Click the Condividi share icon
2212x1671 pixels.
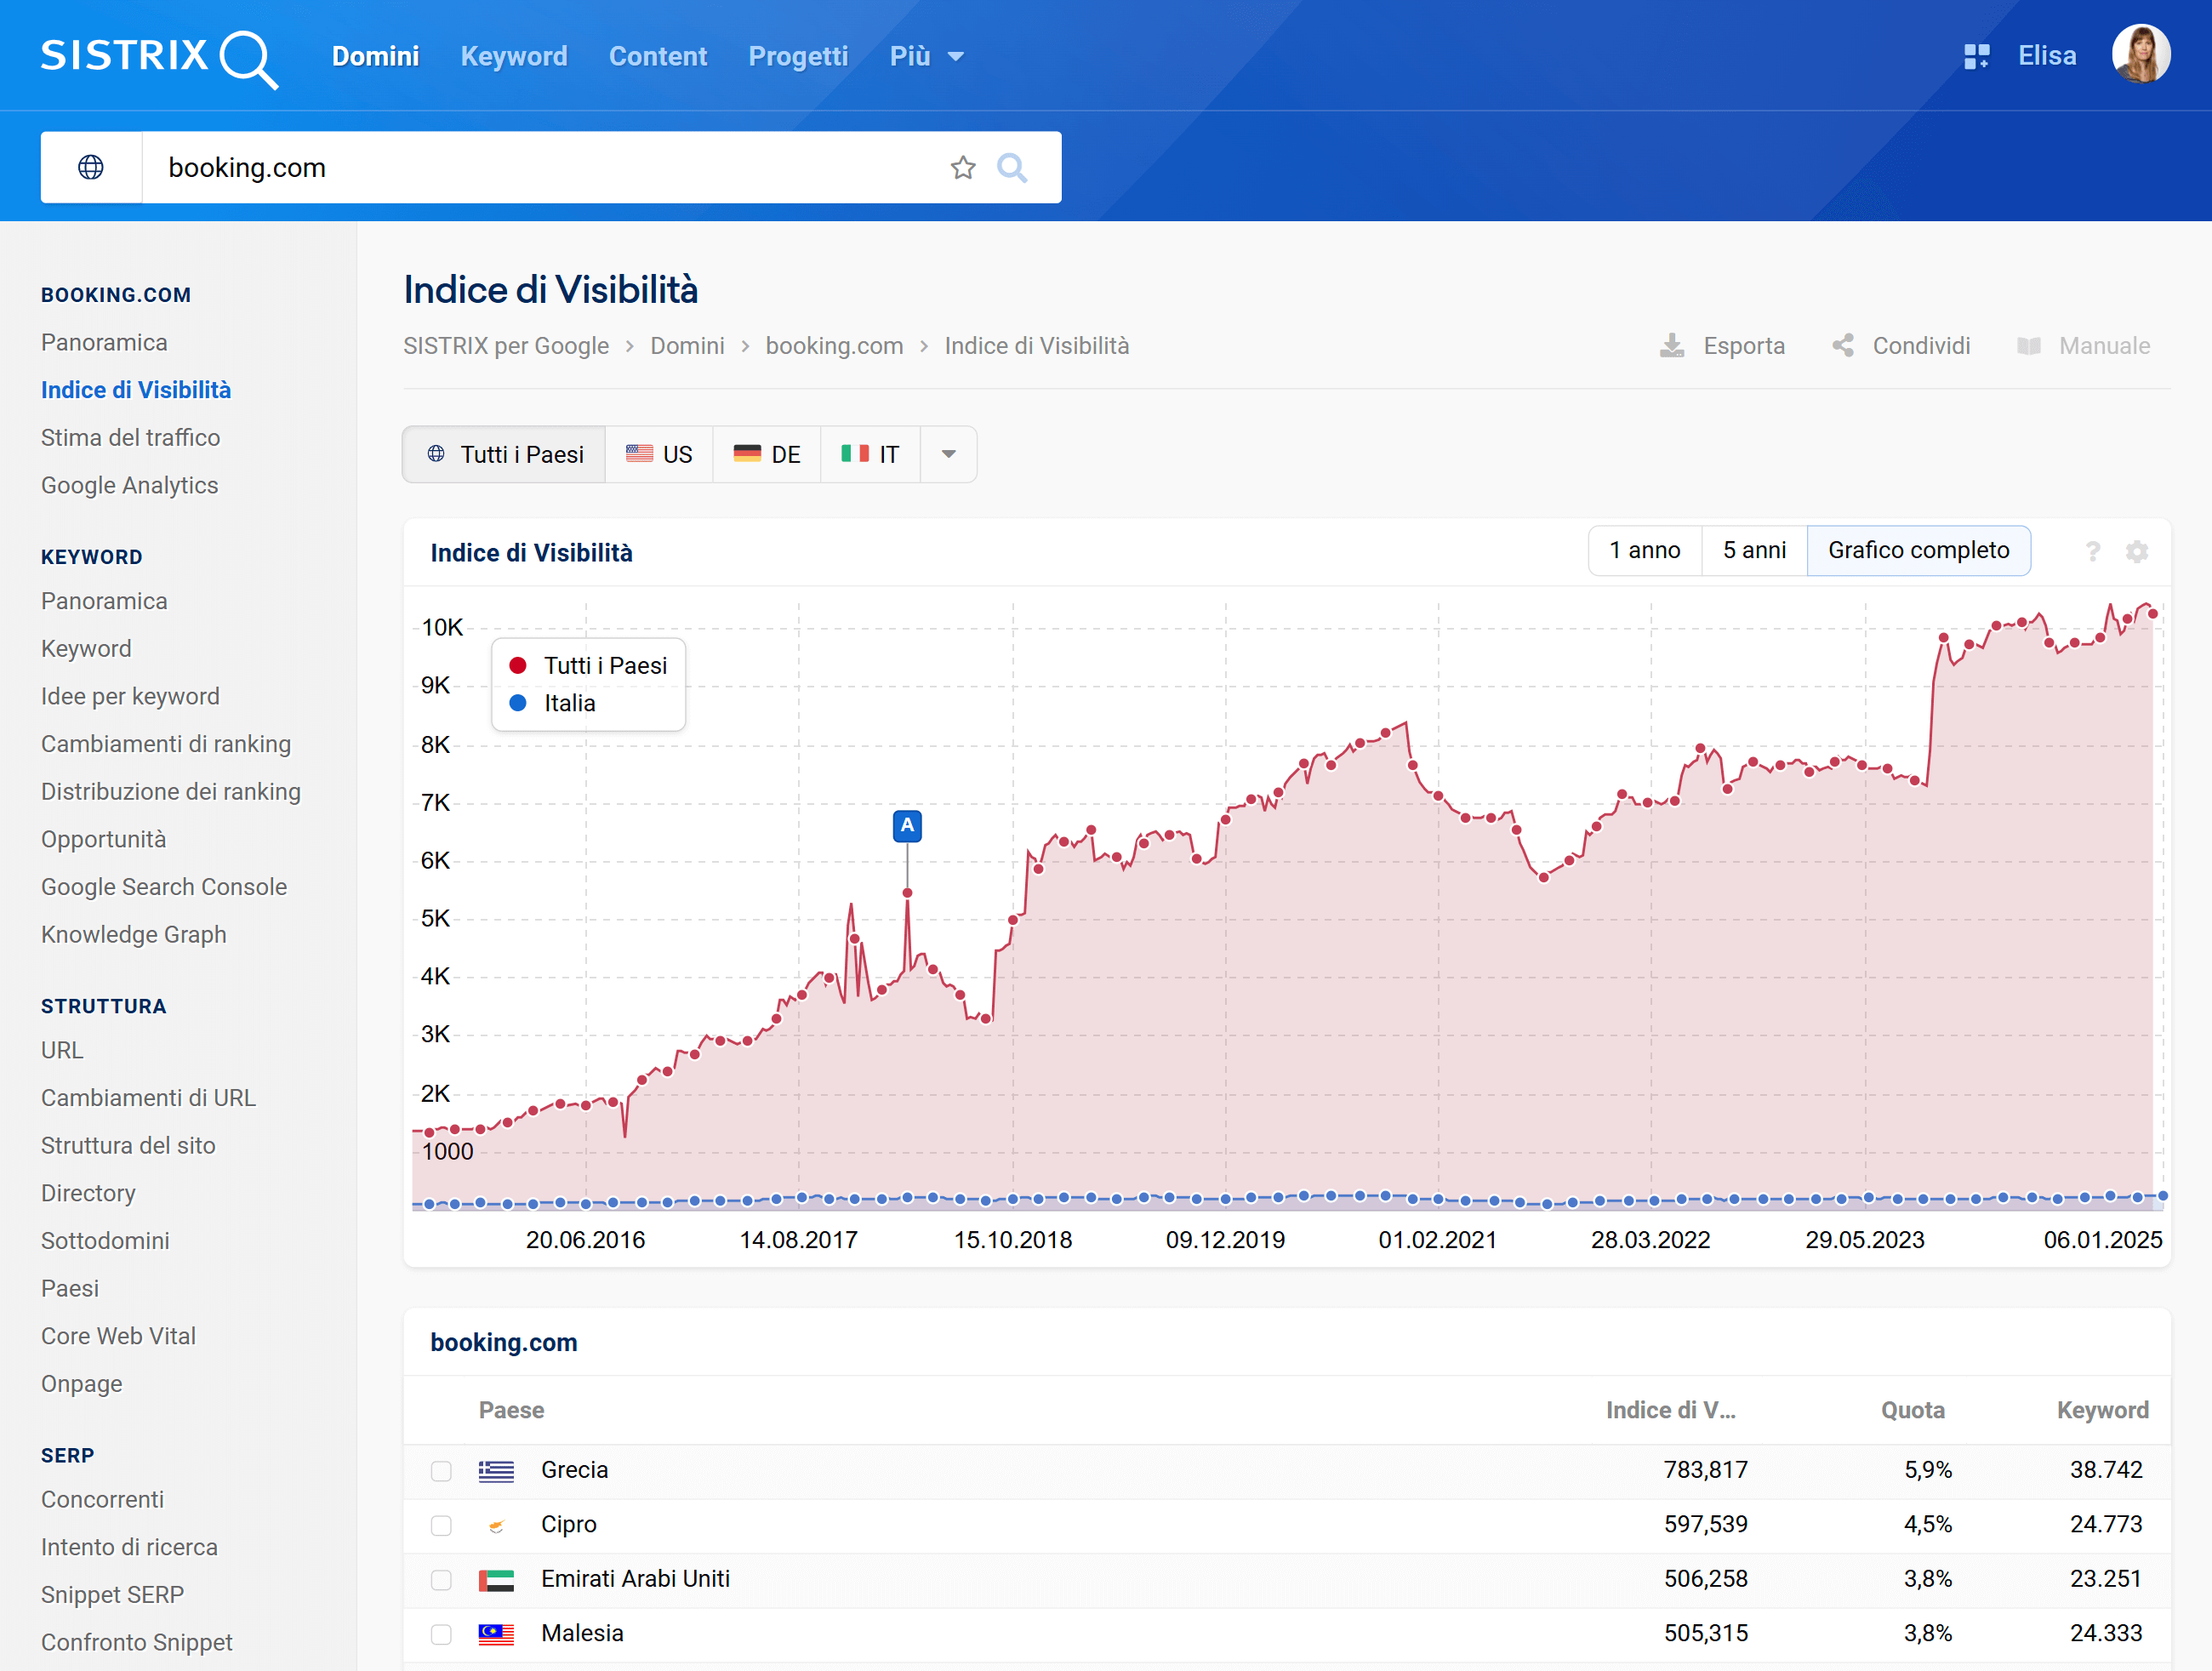pyautogui.click(x=1843, y=346)
